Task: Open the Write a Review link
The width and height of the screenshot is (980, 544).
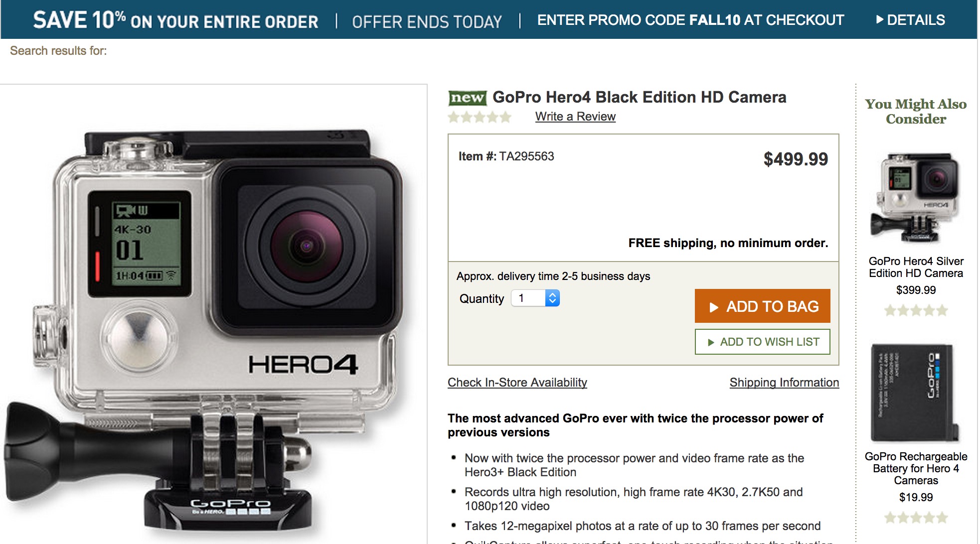Action: [x=575, y=117]
